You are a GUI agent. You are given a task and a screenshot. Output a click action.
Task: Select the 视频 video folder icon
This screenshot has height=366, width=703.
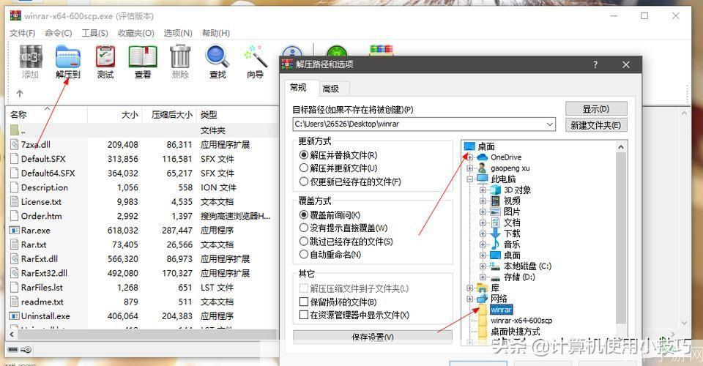pyautogui.click(x=496, y=201)
